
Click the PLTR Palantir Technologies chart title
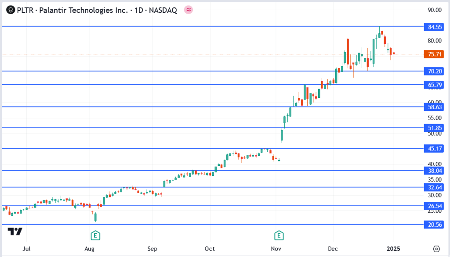[x=97, y=10]
